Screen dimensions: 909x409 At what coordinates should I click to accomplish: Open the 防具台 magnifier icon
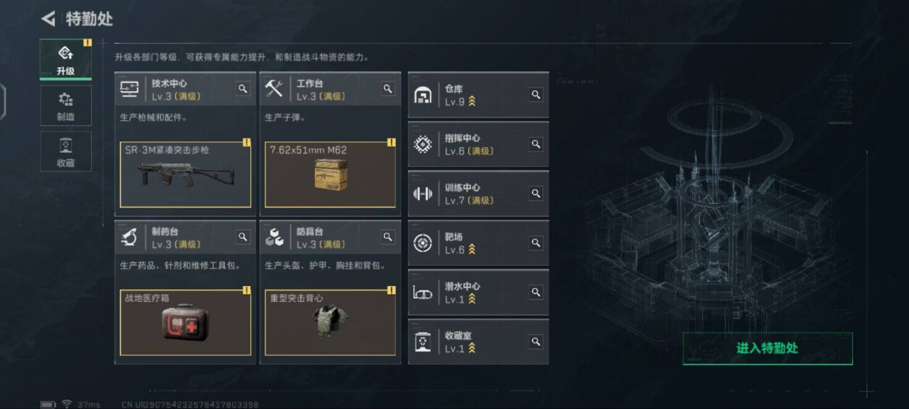[388, 237]
